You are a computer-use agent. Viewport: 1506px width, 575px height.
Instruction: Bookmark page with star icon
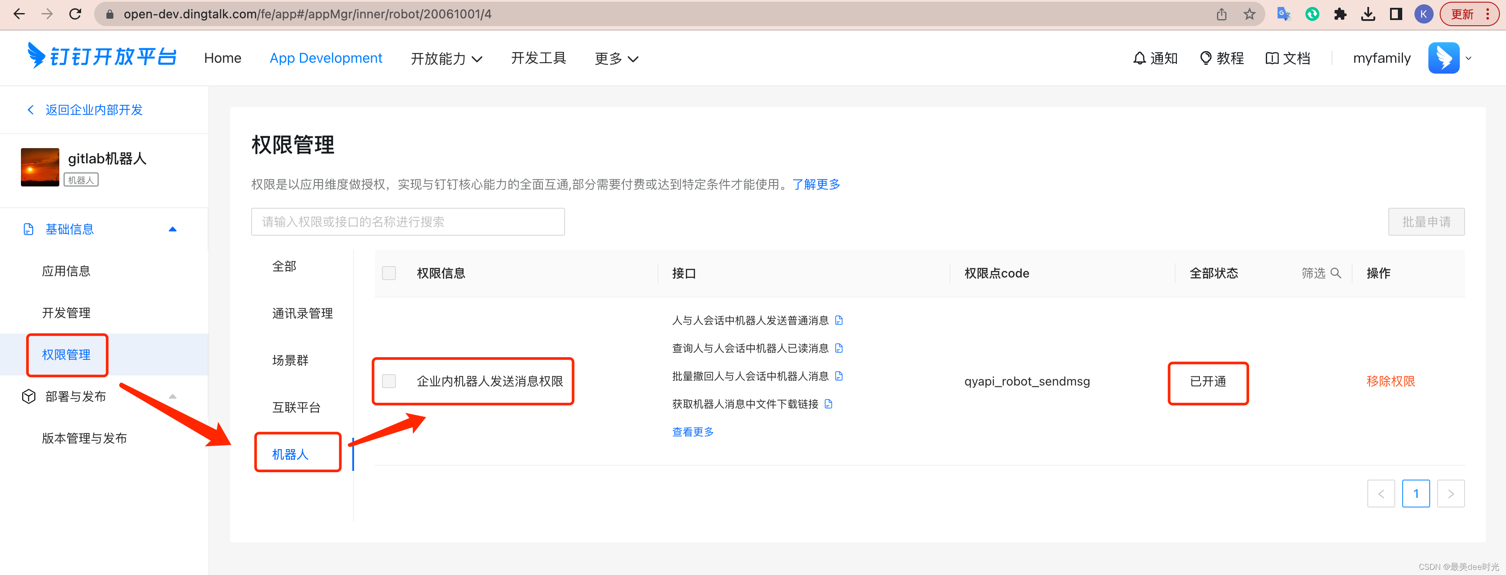1249,14
